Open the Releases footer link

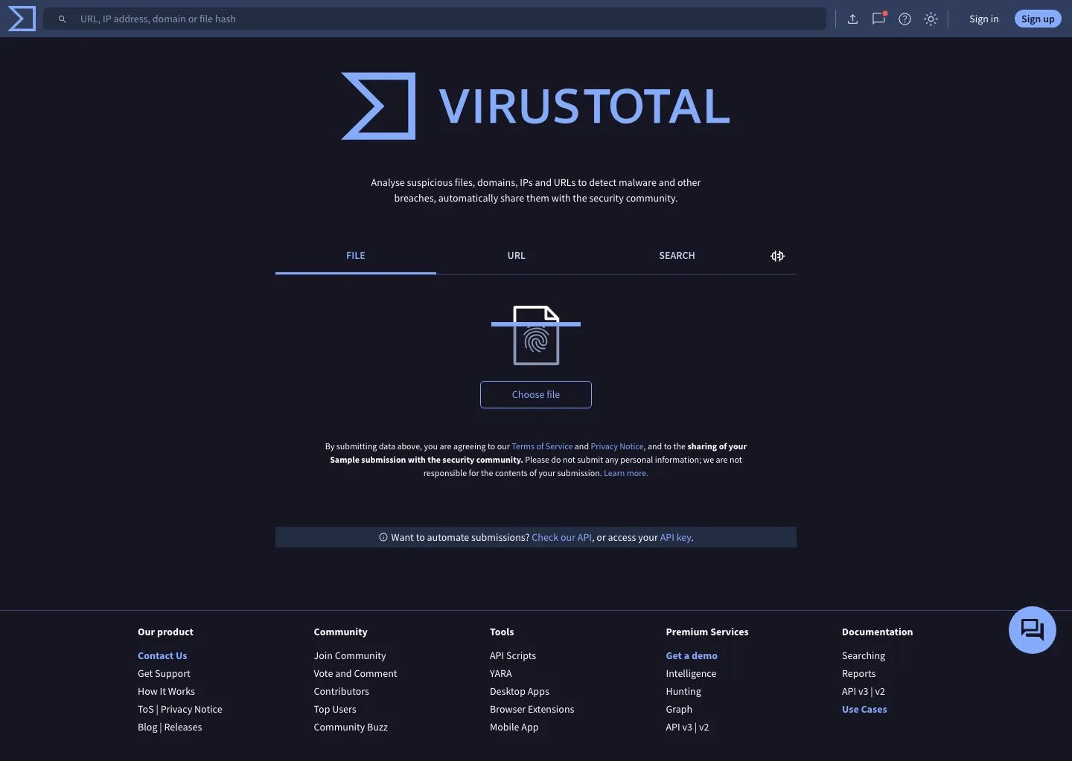183,728
